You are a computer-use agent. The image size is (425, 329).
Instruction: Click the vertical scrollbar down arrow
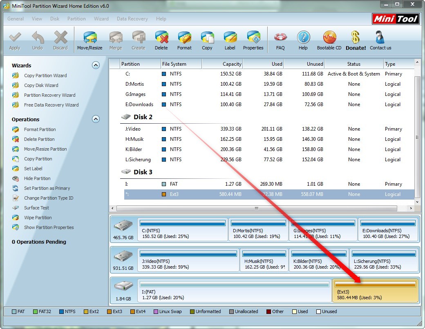coord(417,202)
